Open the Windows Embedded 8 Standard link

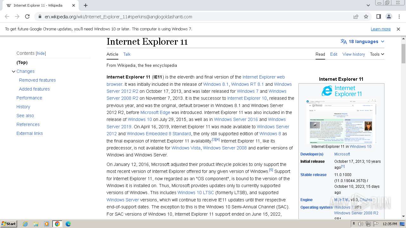159,134
